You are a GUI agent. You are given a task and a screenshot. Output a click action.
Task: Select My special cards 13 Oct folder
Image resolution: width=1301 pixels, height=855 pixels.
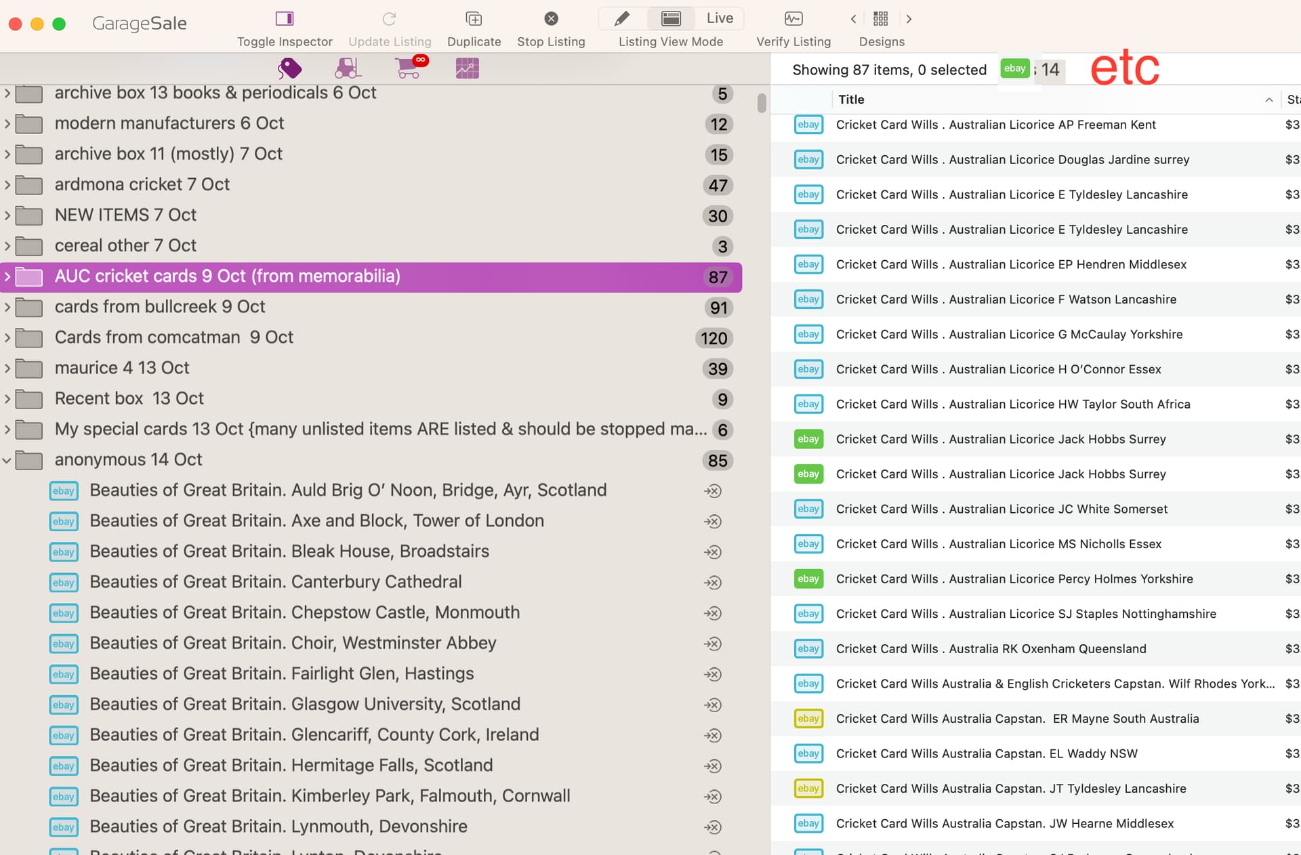pos(371,429)
